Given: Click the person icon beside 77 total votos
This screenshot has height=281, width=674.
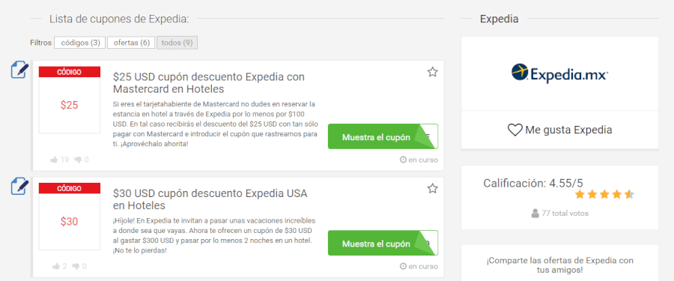Looking at the screenshot, I should [535, 213].
